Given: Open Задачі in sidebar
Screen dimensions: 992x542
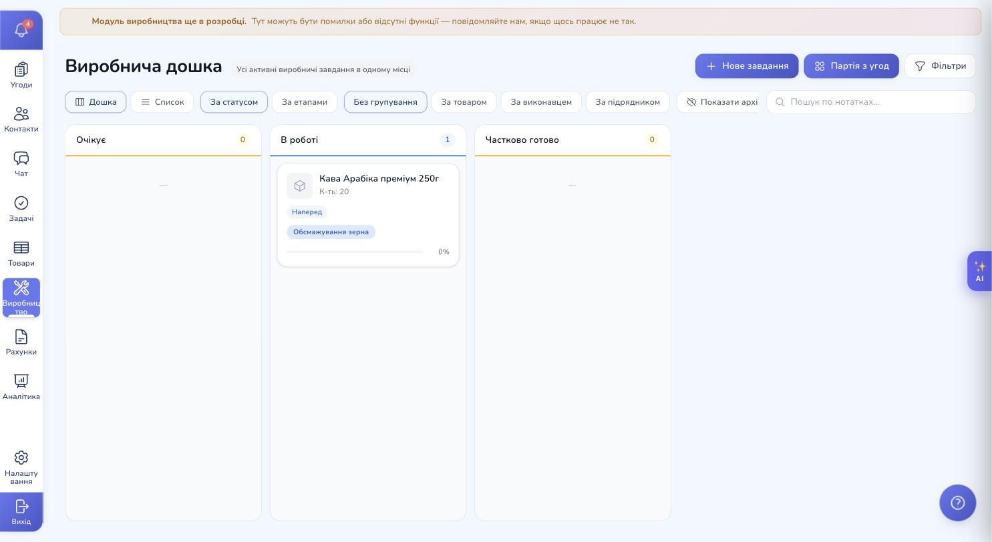Looking at the screenshot, I should (x=21, y=209).
